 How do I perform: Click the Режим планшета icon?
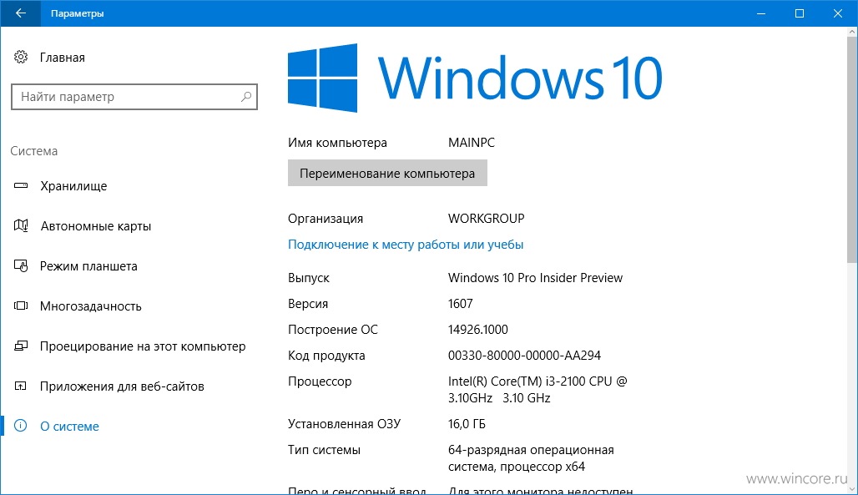(21, 266)
